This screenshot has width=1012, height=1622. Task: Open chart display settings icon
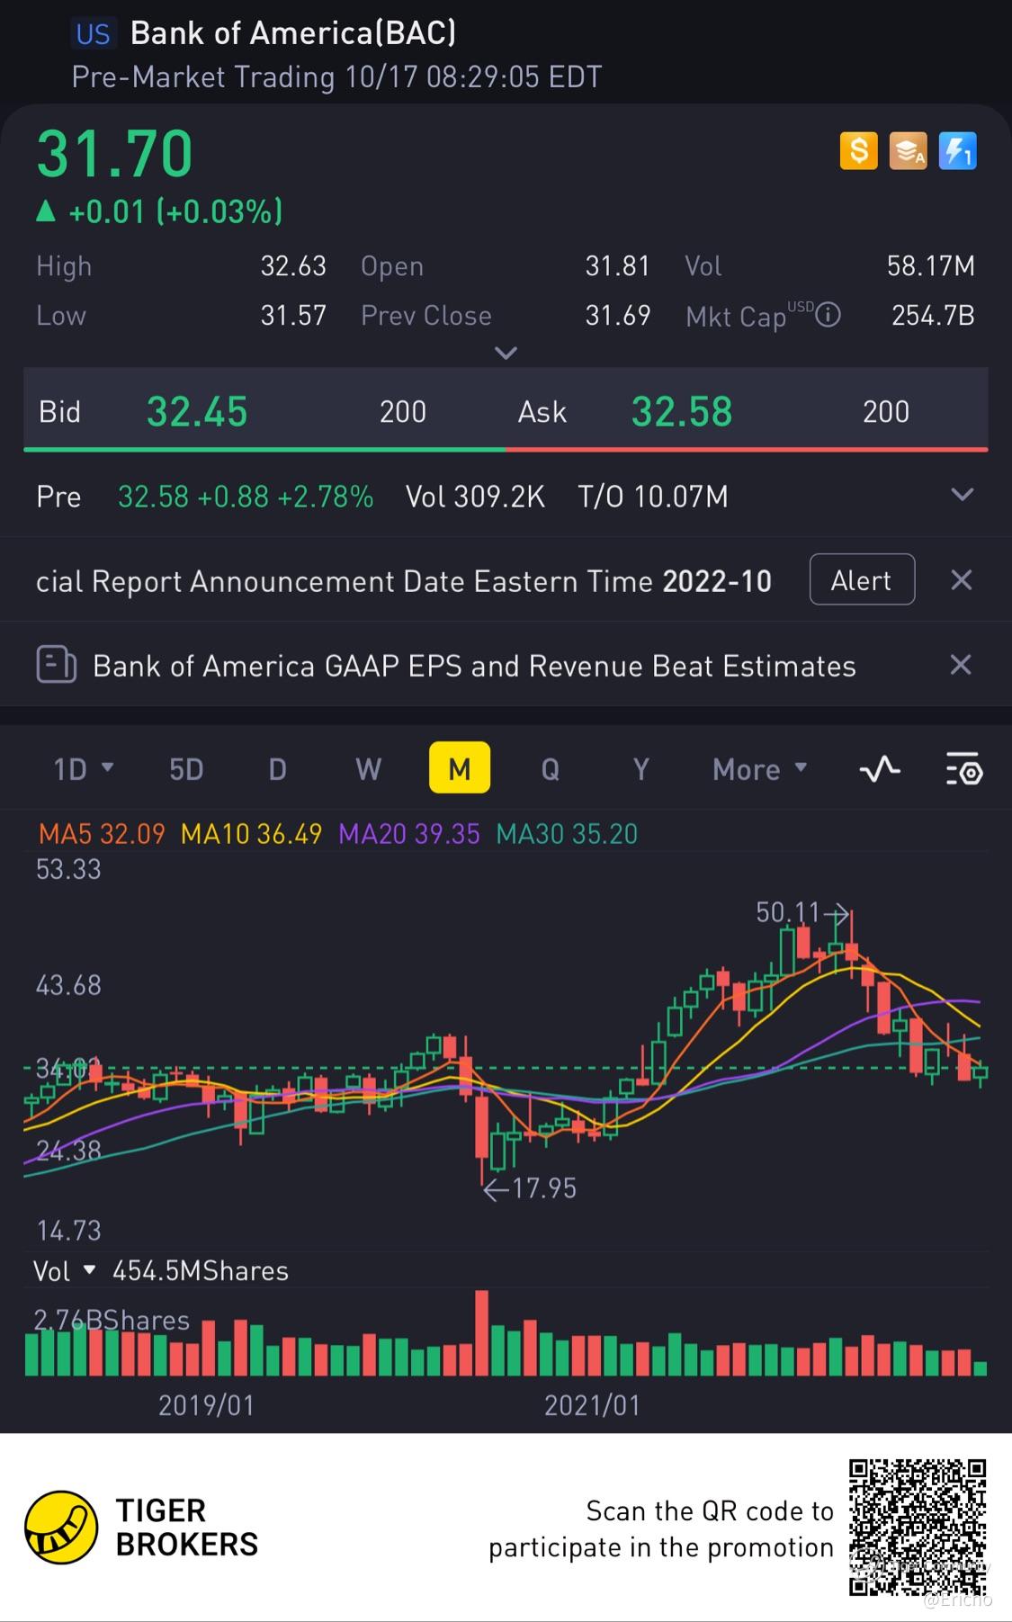click(x=963, y=769)
